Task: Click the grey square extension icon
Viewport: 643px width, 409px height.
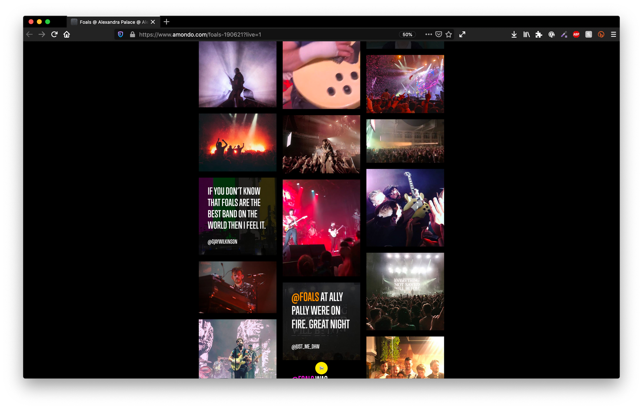Action: (x=589, y=34)
